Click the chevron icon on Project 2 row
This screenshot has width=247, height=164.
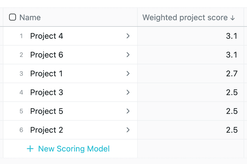[128, 130]
